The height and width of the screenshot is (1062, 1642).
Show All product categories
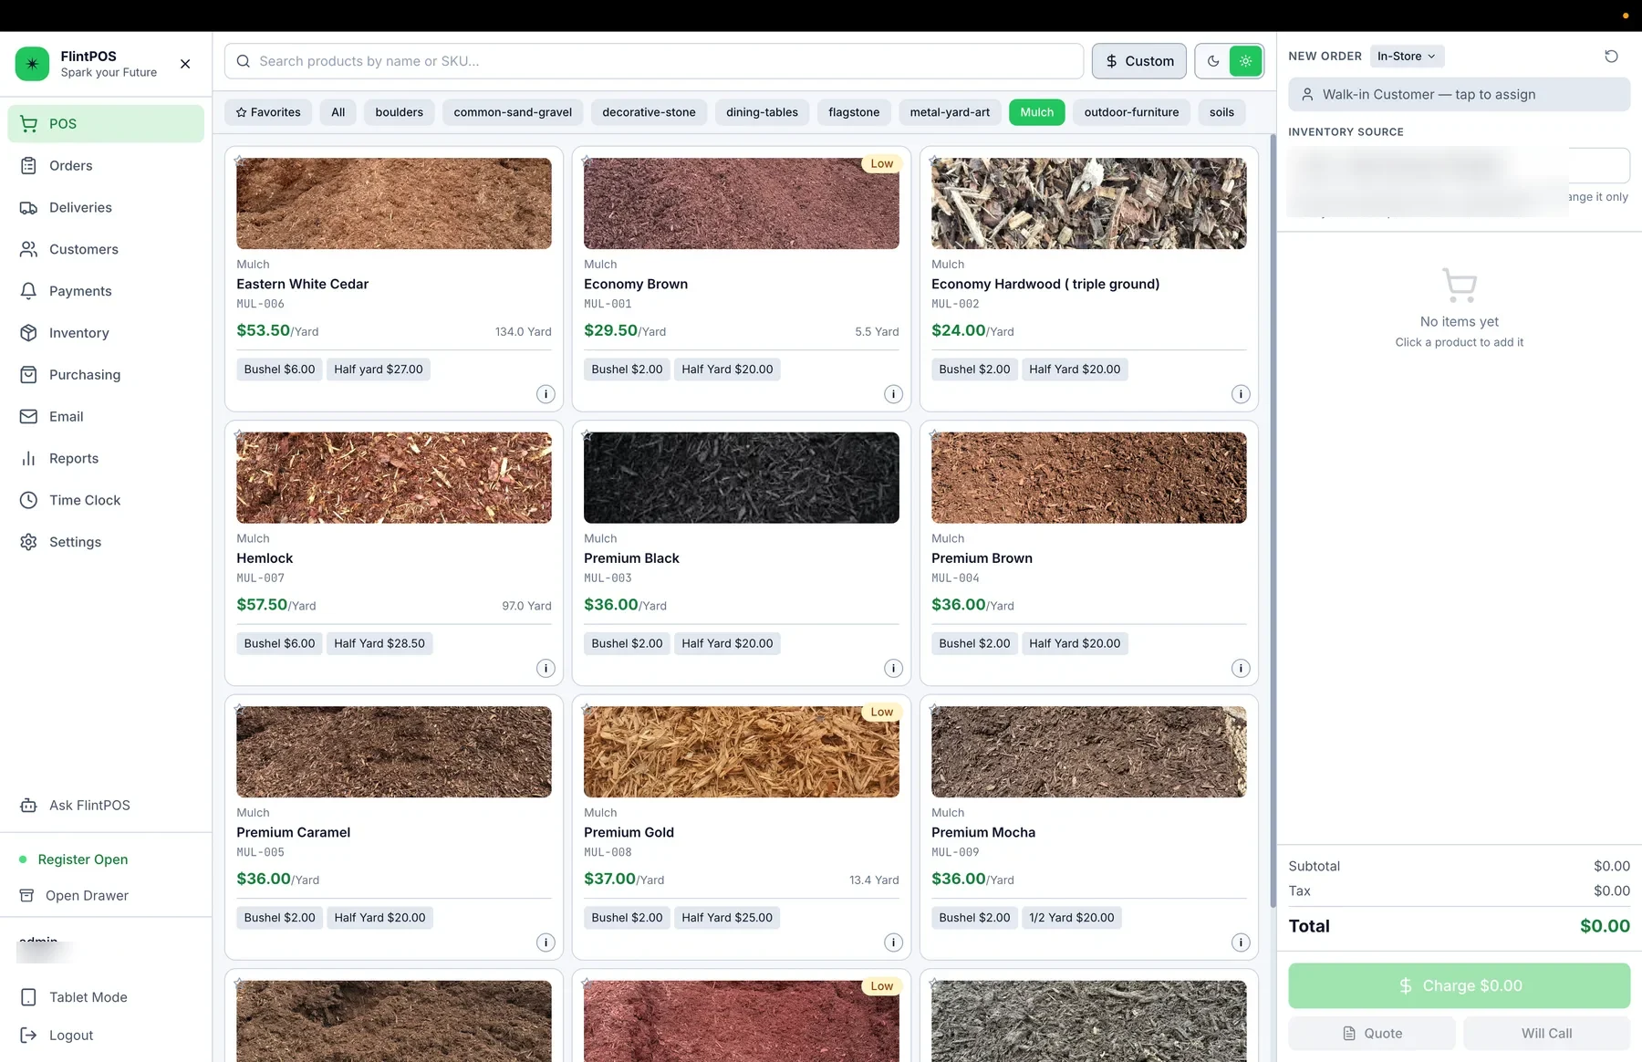pyautogui.click(x=338, y=112)
